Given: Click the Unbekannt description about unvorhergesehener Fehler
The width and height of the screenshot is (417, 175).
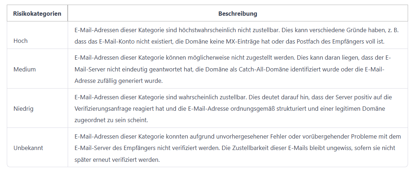Looking at the screenshot, I should tap(238, 148).
